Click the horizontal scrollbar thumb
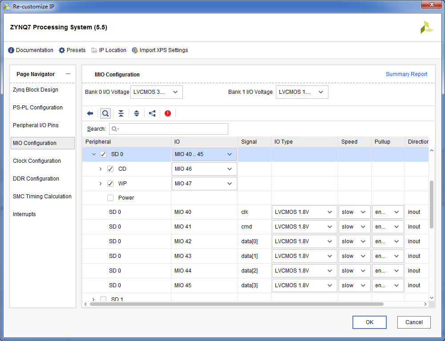 tap(237, 304)
